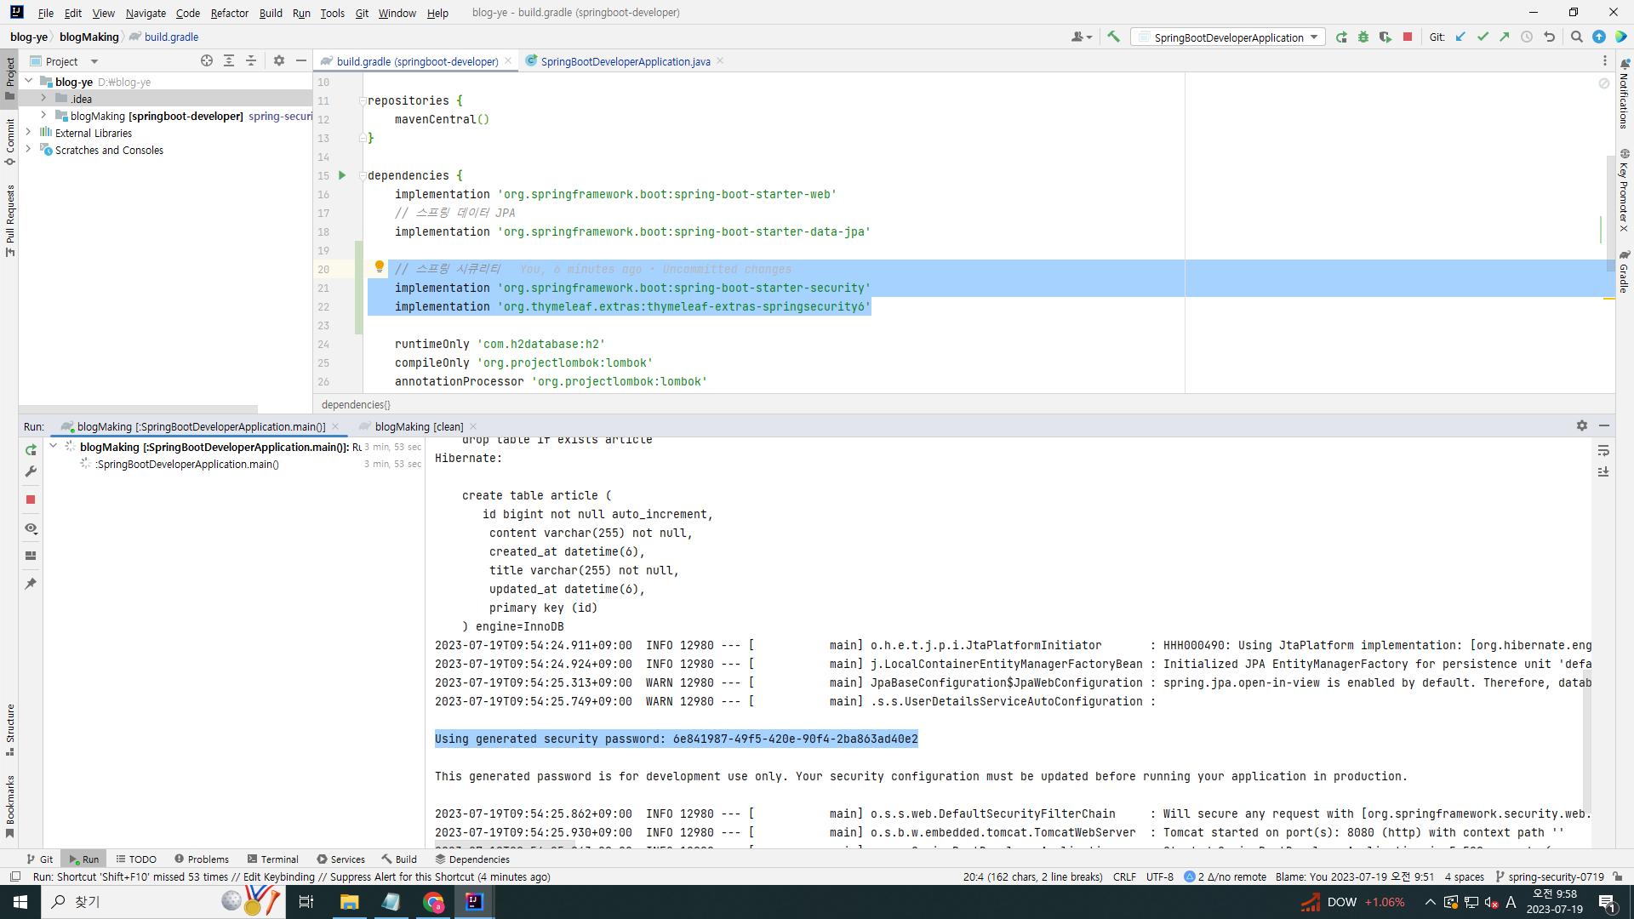This screenshot has width=1634, height=919.
Task: Toggle scroll to end in console
Action: coord(1603,471)
